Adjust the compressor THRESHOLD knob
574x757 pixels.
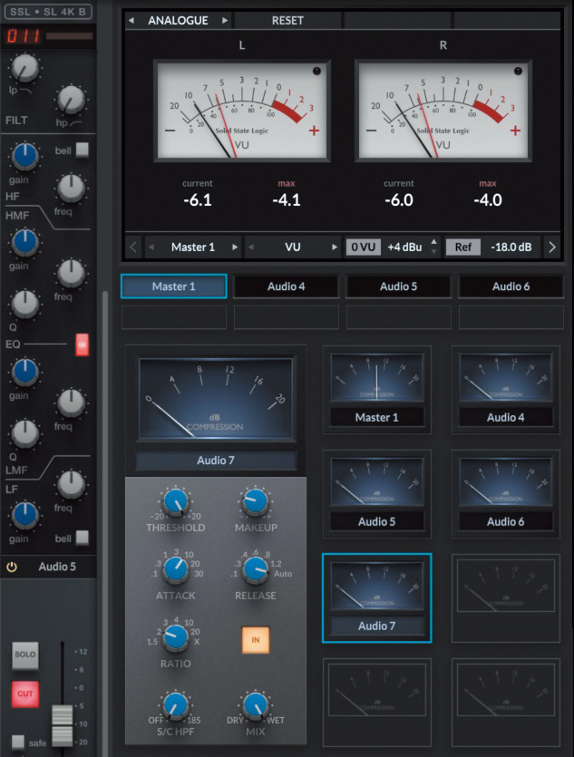click(x=176, y=501)
